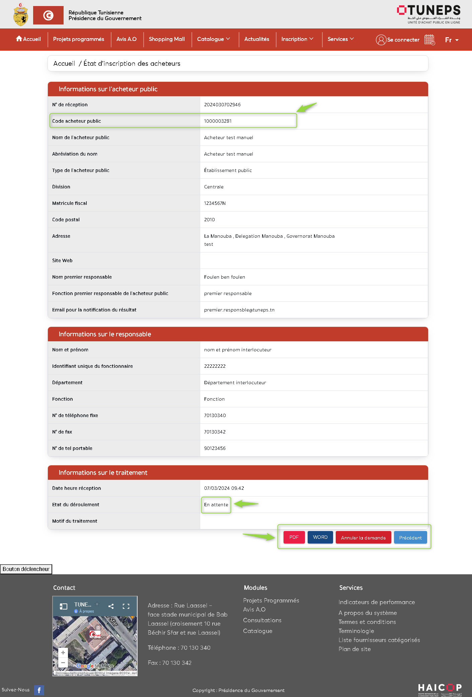Click the user profile icon by Se connecter

[381, 40]
